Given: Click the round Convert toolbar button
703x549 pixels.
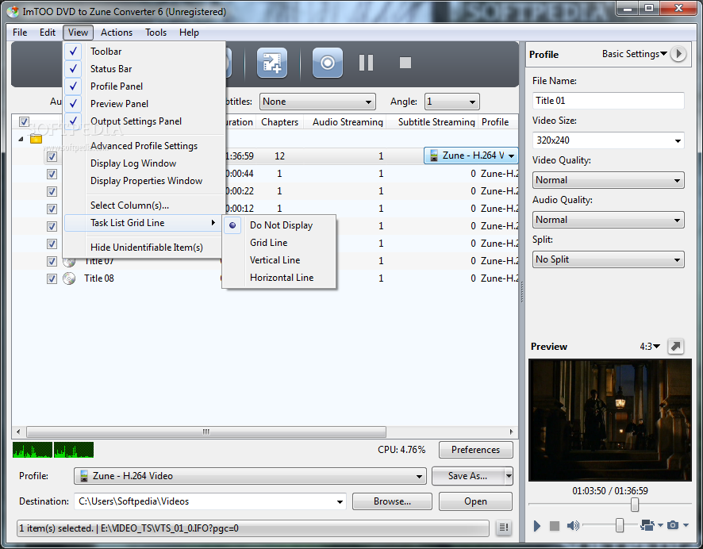Looking at the screenshot, I should click(x=327, y=63).
